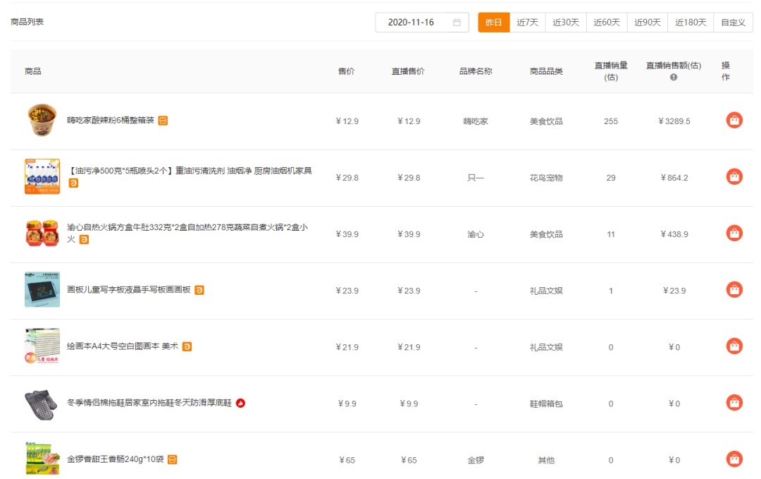Open the 自定义 custom date range
Viewport: 761px width, 479px height.
733,23
